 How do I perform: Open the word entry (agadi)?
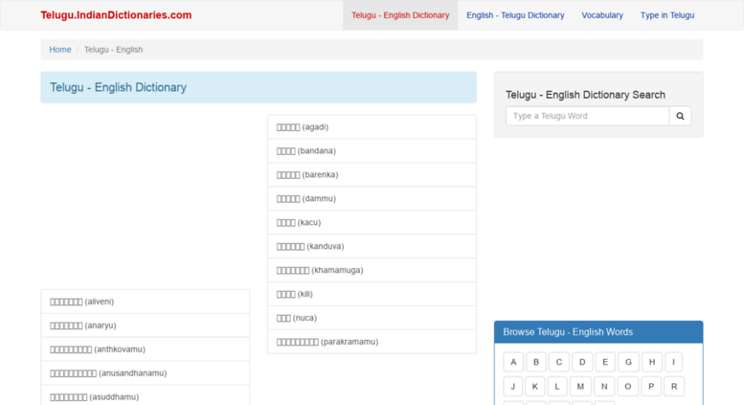coord(303,127)
